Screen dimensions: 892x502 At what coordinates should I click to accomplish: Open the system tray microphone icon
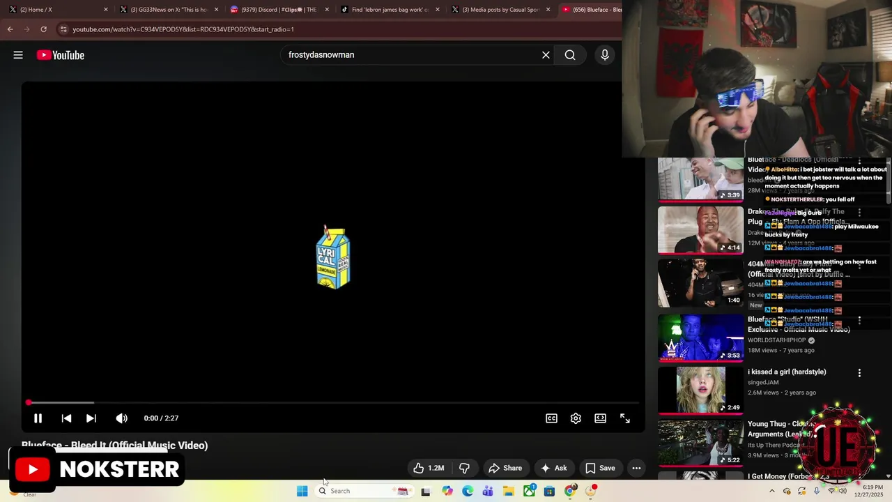pyautogui.click(x=816, y=491)
